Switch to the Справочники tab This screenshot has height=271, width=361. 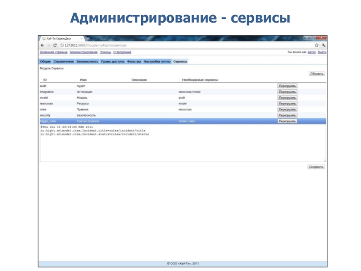[63, 61]
